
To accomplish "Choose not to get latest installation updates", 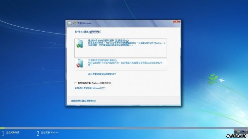I will pos(121,64).
